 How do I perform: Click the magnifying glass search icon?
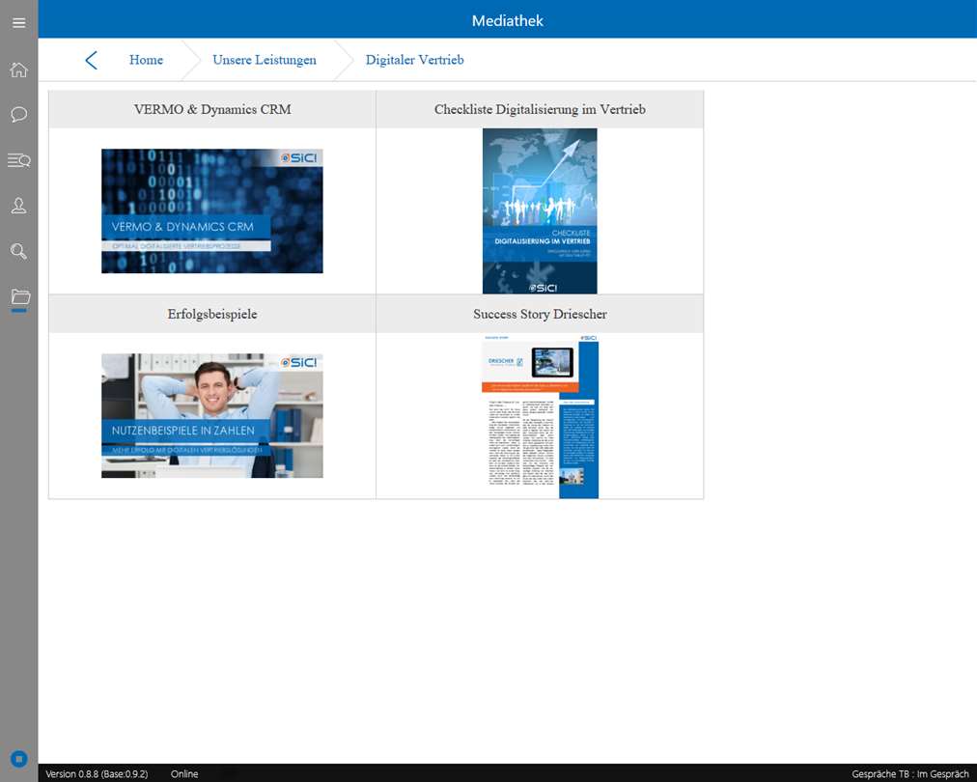coord(18,251)
